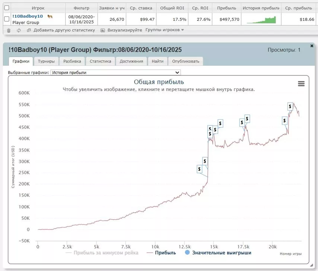The width and height of the screenshot is (318, 271).
Task: Click Добавить другую статистику button
Action: (x=61, y=30)
